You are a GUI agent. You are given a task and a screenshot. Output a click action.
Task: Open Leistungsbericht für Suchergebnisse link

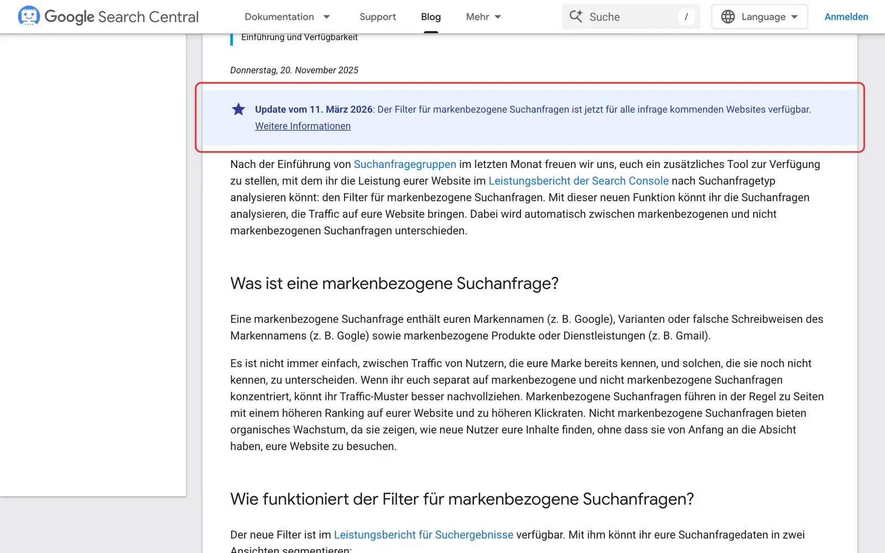pos(424,535)
